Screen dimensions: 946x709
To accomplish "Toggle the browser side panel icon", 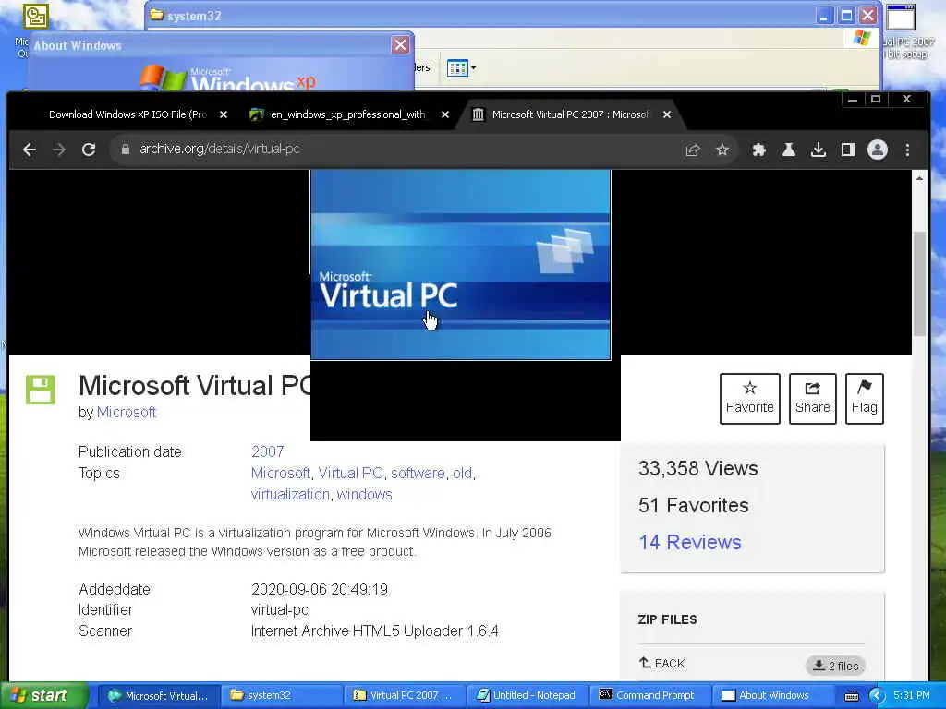I will point(848,150).
